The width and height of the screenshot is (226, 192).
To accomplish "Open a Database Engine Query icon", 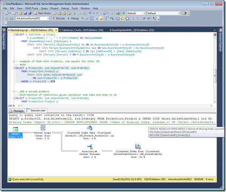I will pos(55,13).
